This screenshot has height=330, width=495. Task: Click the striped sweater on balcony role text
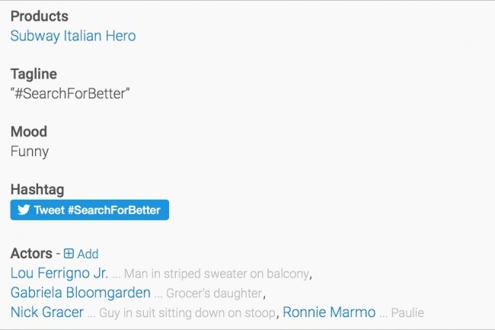coord(216,274)
